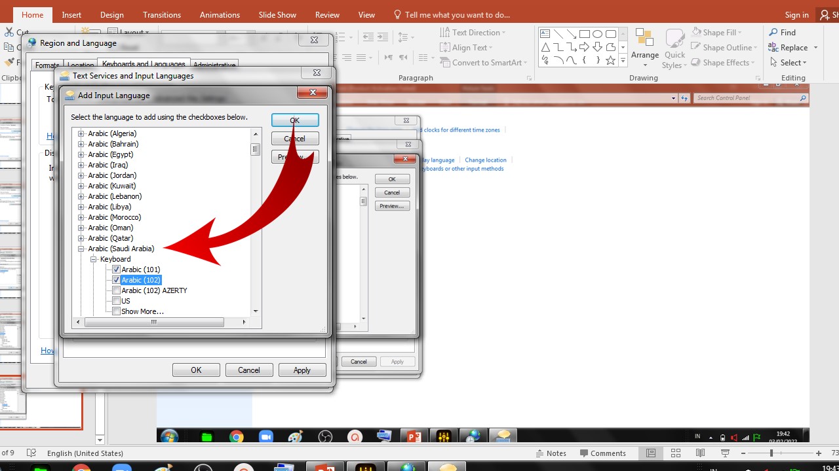The height and width of the screenshot is (471, 839).
Task: Select the Down Arrow shape in gallery
Action: point(598,47)
